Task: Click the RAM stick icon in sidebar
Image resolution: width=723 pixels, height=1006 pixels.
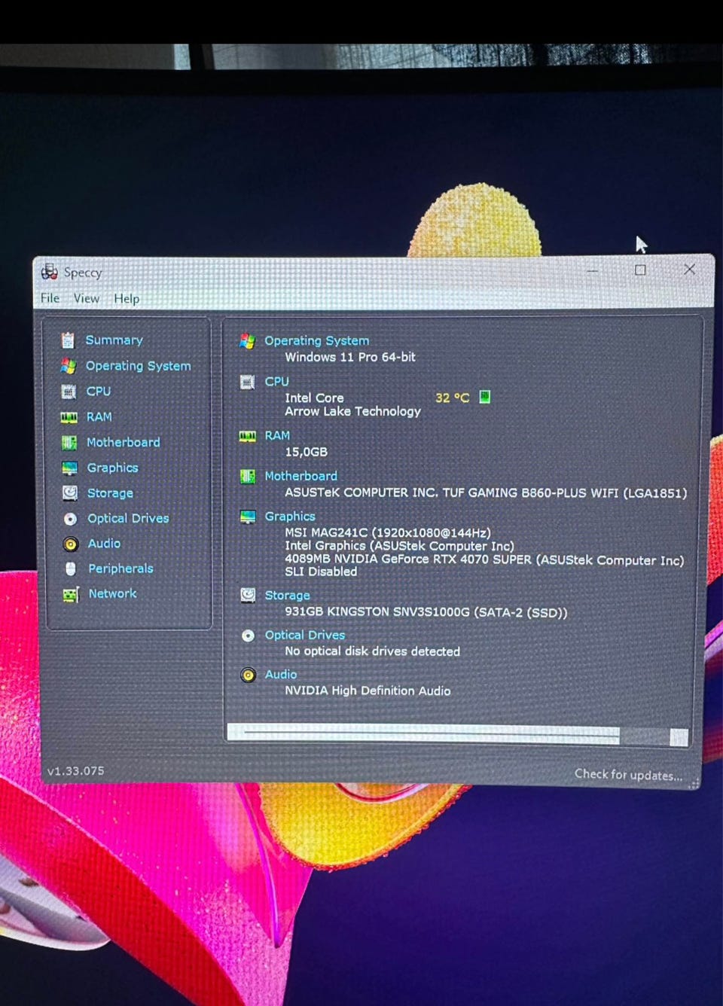Action: point(69,417)
